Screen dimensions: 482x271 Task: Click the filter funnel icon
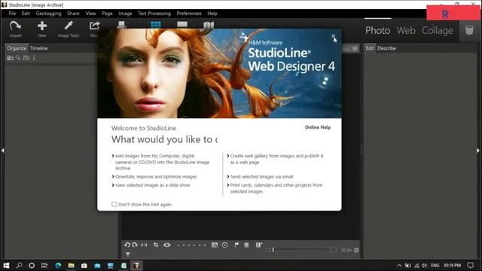click(128, 254)
